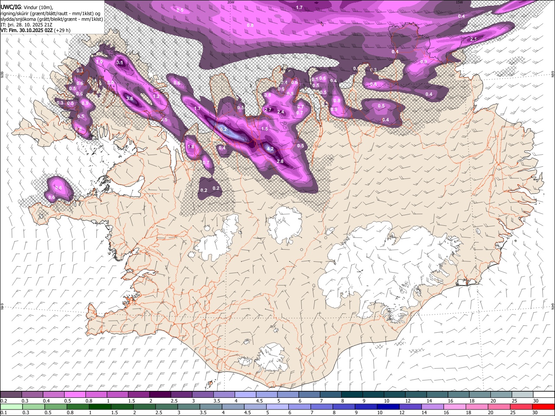Click the 0.1 label in the rain scale
This screenshot has height=416, width=555.
tap(3, 413)
